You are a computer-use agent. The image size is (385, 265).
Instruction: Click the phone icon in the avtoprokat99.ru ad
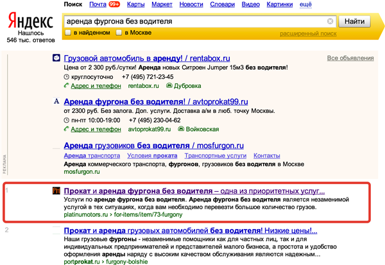(66, 129)
